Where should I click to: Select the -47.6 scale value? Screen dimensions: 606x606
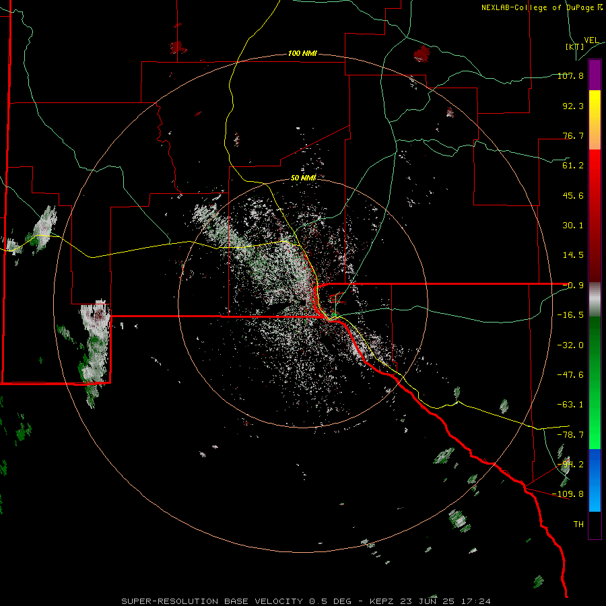tap(570, 375)
